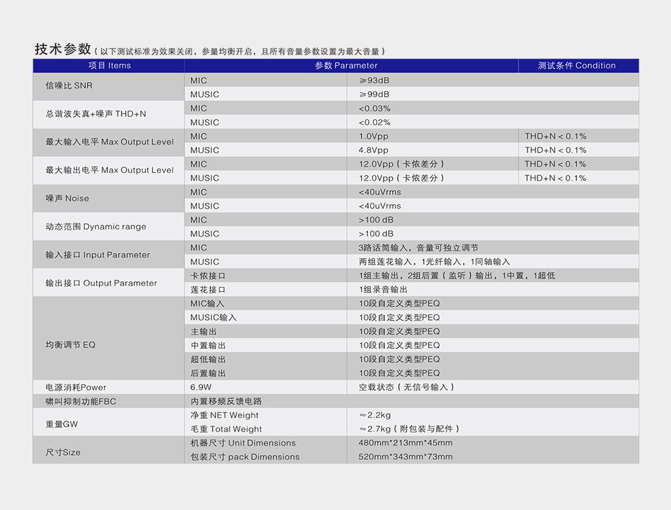This screenshot has height=510, width=671.
Task: Click the 最大输入电平 Max Output Level label
Action: [x=108, y=142]
